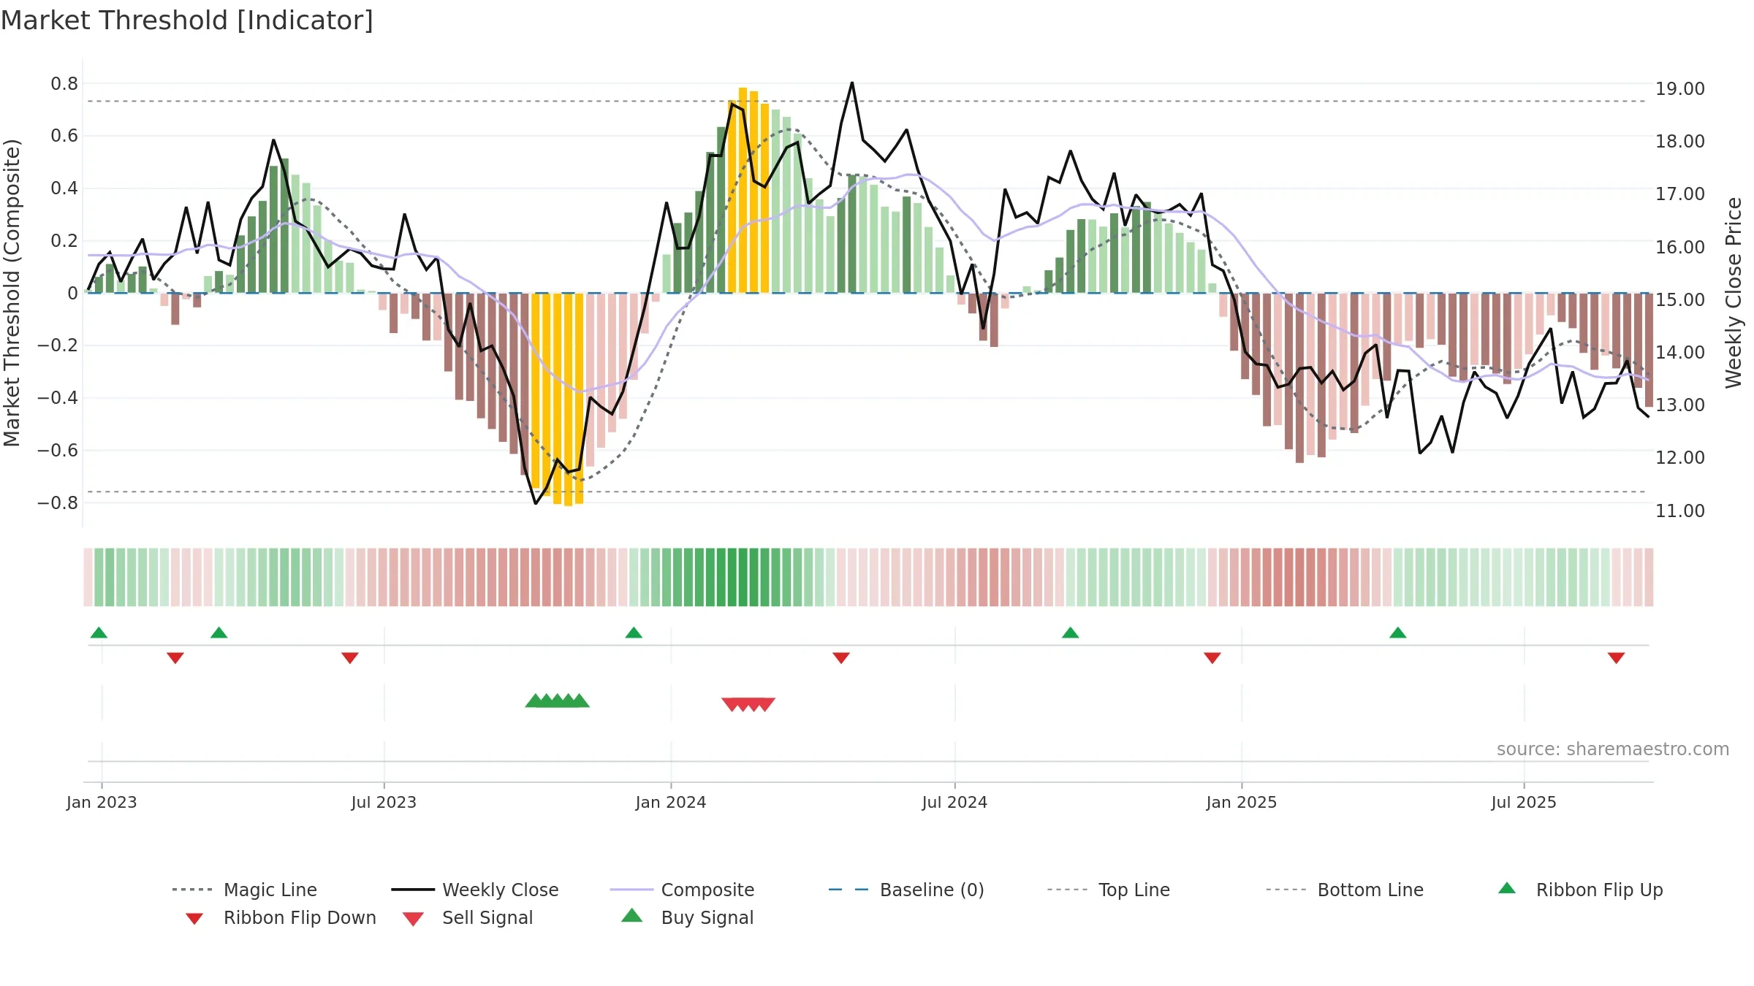This screenshot has height=986, width=1754.
Task: Toggle the Magic Line legend entry
Action: pyautogui.click(x=245, y=890)
